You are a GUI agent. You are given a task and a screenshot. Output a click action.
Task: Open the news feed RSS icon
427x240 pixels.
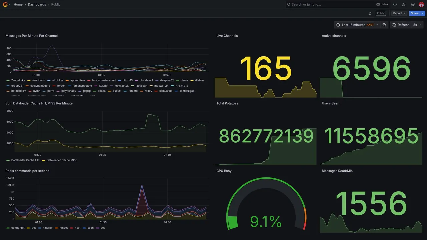point(404,4)
